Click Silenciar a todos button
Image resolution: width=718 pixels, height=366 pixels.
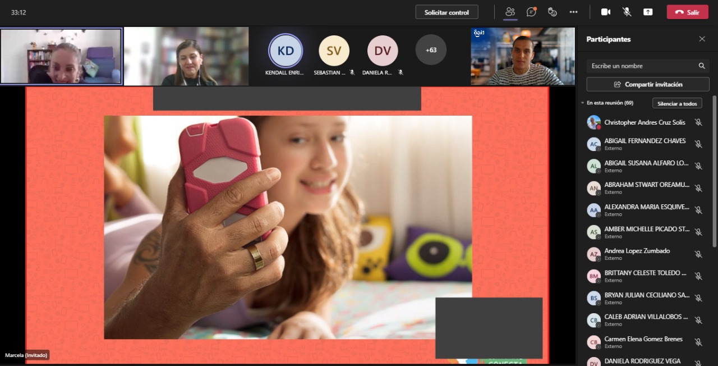pyautogui.click(x=676, y=103)
